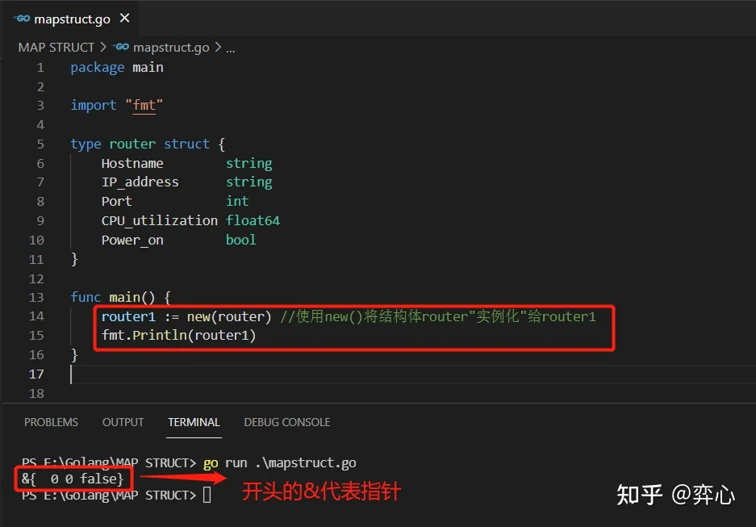The height and width of the screenshot is (527, 756).
Task: Click the 'struct' keyword on line 5
Action: [186, 144]
